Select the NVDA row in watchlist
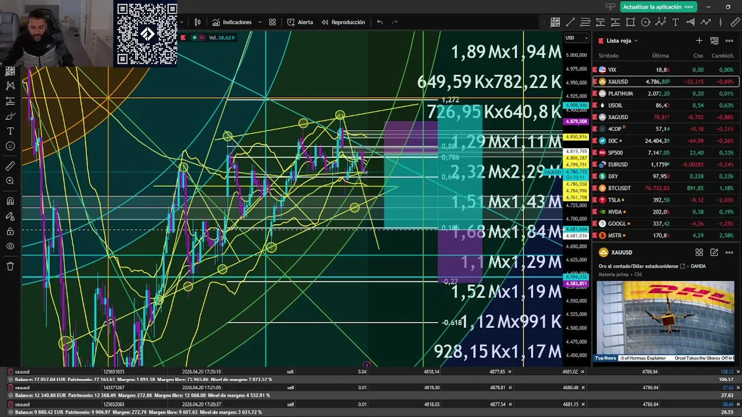 (665, 212)
